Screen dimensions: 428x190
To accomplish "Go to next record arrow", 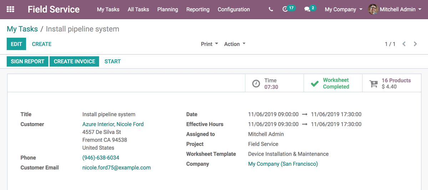I will tap(415, 44).
